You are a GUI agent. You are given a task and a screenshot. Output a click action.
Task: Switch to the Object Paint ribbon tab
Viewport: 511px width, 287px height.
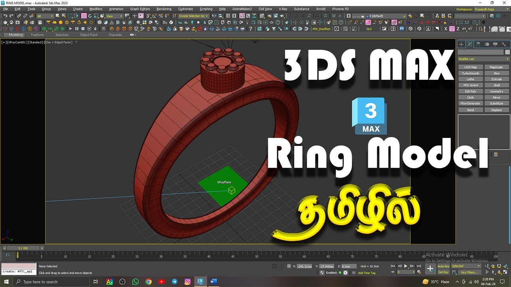(89, 35)
